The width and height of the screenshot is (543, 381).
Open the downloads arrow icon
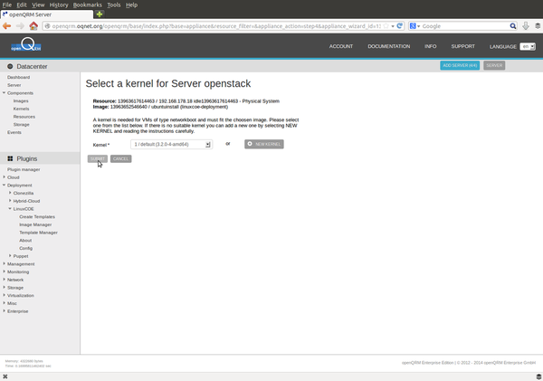(x=526, y=26)
